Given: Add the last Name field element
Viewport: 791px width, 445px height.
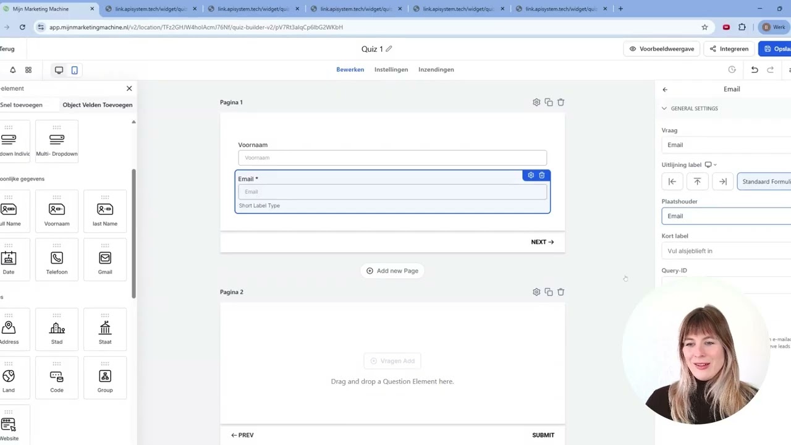Looking at the screenshot, I should pyautogui.click(x=105, y=211).
